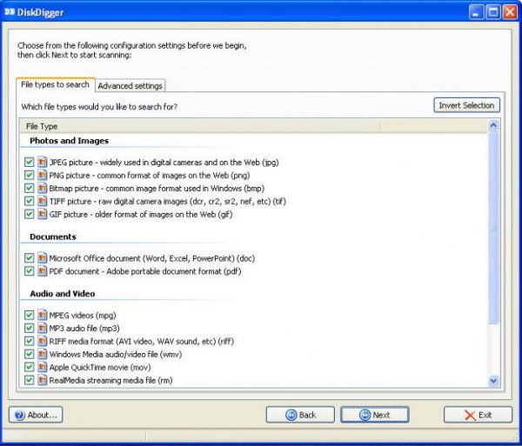Click the Apple QuickTime movie icon
The width and height of the screenshot is (522, 446).
[x=42, y=367]
